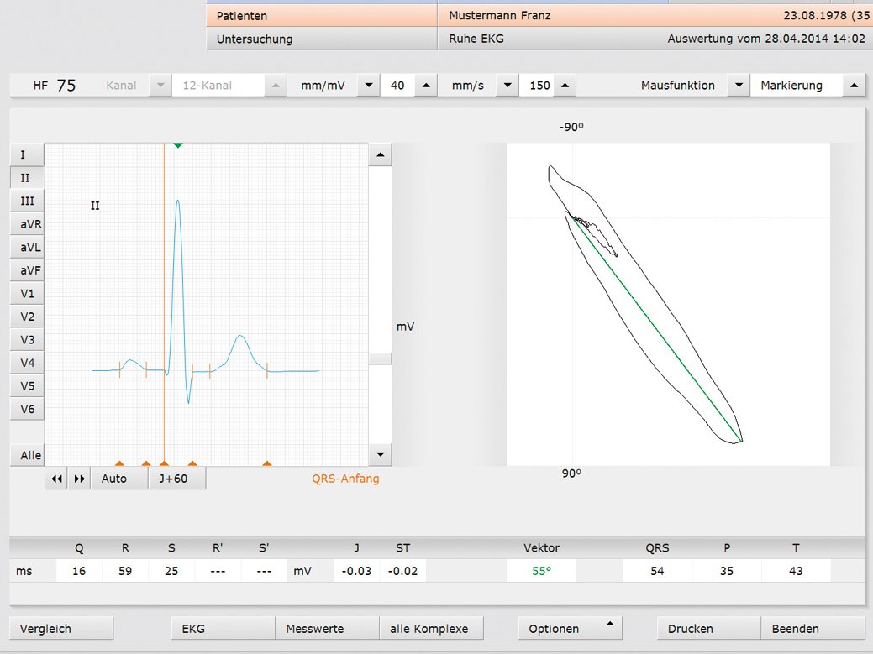The image size is (873, 654).
Task: Select lead aVR channel
Action: (27, 224)
